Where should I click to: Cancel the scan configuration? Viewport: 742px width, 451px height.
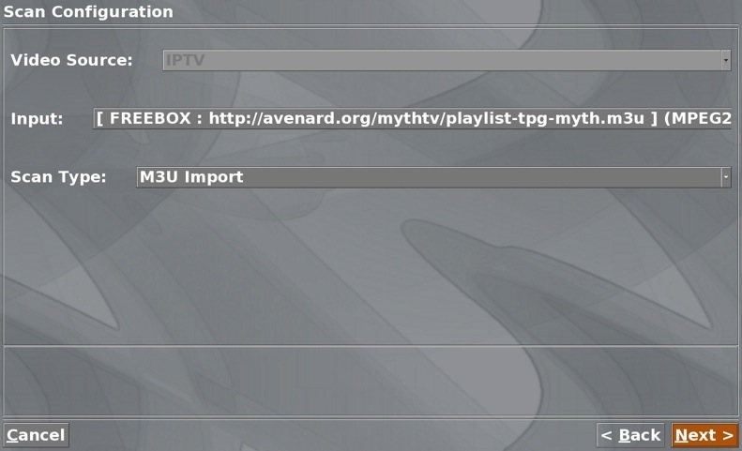[36, 435]
